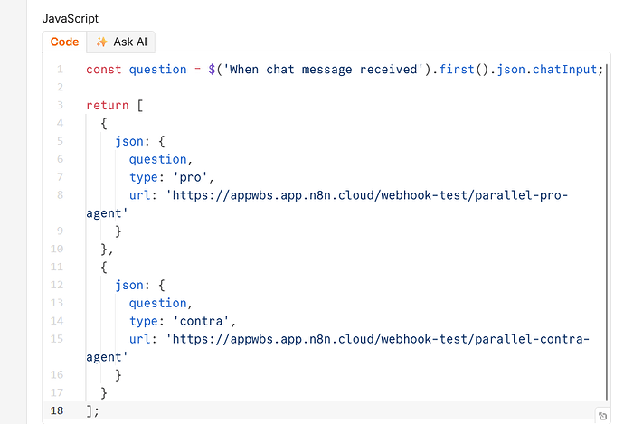Click 'chatInput' at end of line 1
This screenshot has width=624, height=424.
point(564,70)
